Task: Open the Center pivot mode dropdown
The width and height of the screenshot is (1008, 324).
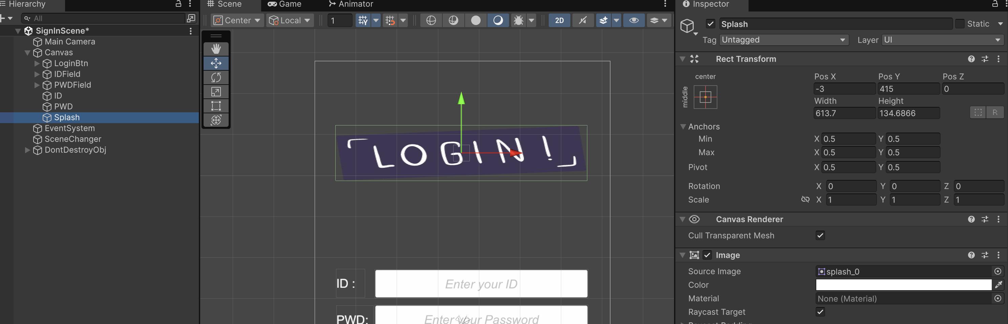Action: pos(237,20)
